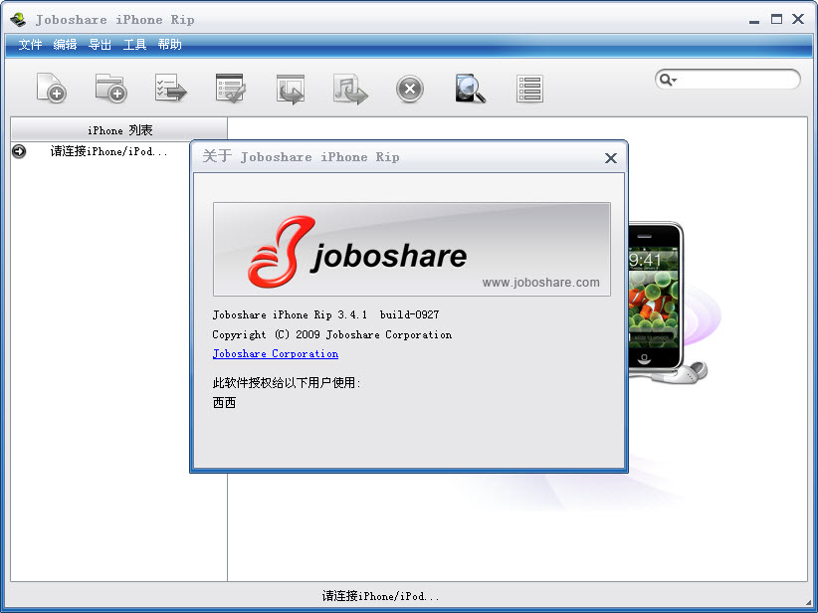This screenshot has height=613, width=818.
Task: Click the Copyright (C) 2009 text line
Action: click(331, 334)
